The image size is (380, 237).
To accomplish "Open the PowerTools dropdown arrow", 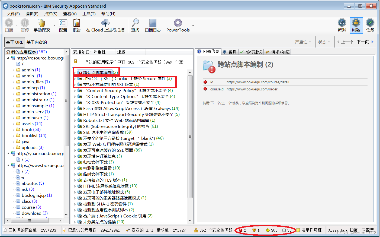I will tap(193, 26).
